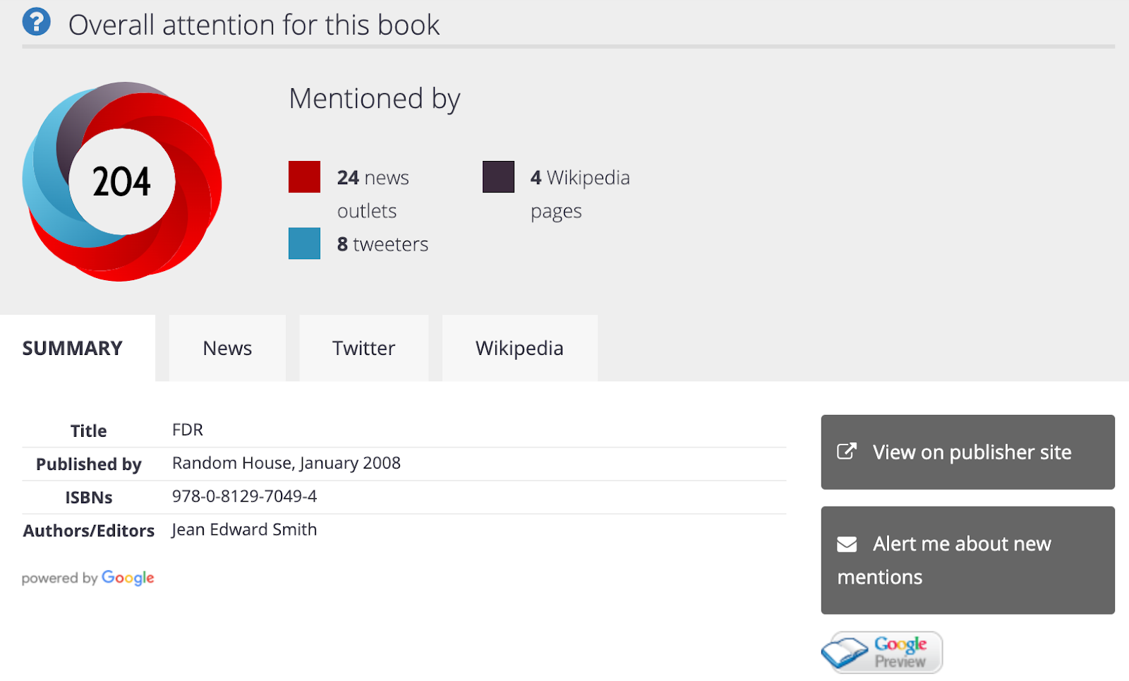1129x681 pixels.
Task: Click the blue question mark help icon
Action: 37,22
